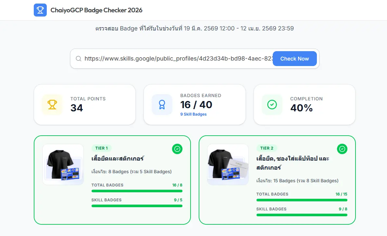The image size is (387, 236).
Task: Click the Tier 1 t-shirt reward thumbnail
Action: pos(63,164)
